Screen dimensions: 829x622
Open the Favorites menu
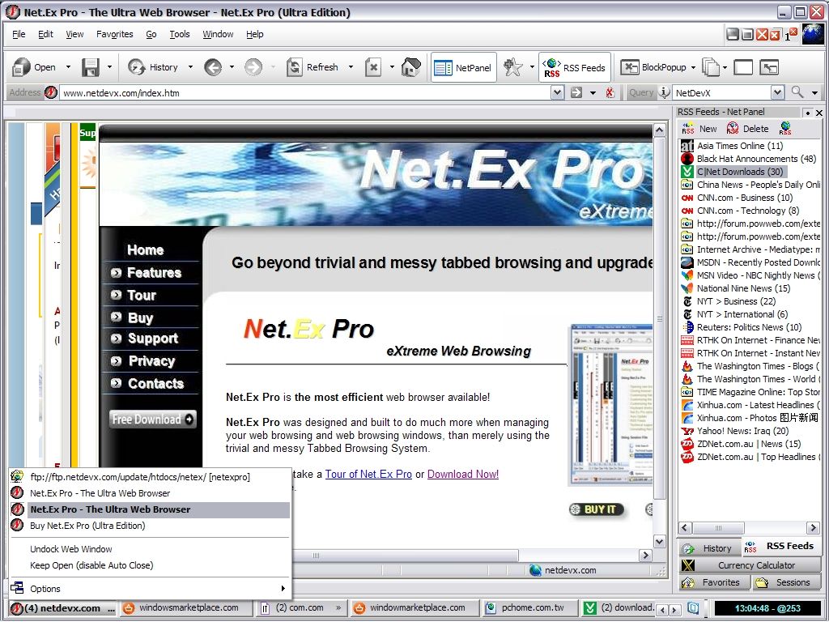tap(115, 34)
